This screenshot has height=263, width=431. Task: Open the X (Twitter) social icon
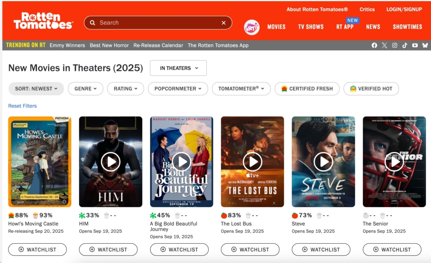384,45
